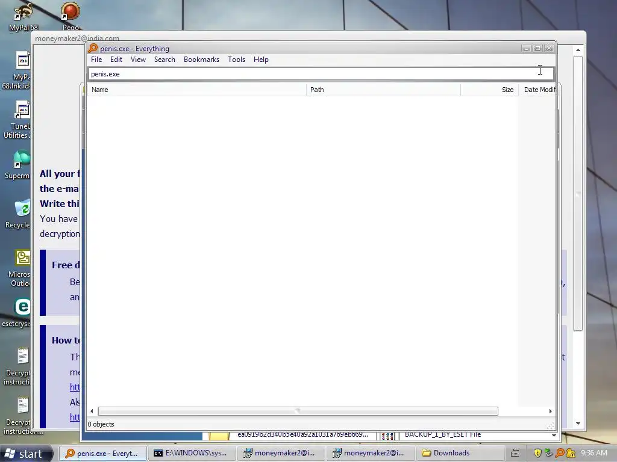The image size is (617, 462).
Task: Click on-screen keyboard icon in taskbar
Action: pos(515,454)
